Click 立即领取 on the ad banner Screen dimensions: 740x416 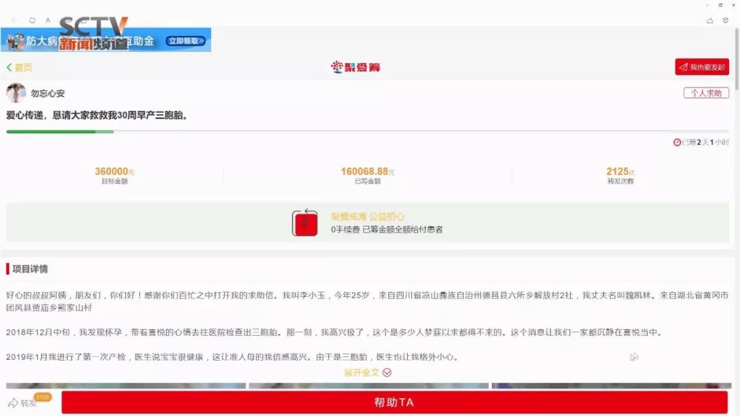click(186, 41)
